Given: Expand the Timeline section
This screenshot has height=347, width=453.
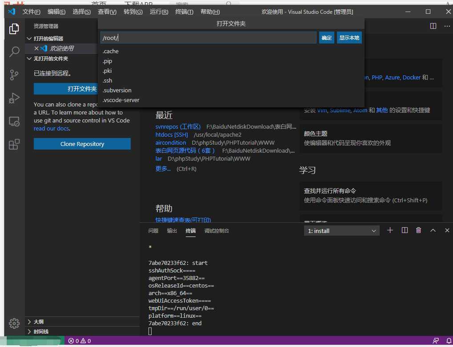Looking at the screenshot, I should pos(38,331).
